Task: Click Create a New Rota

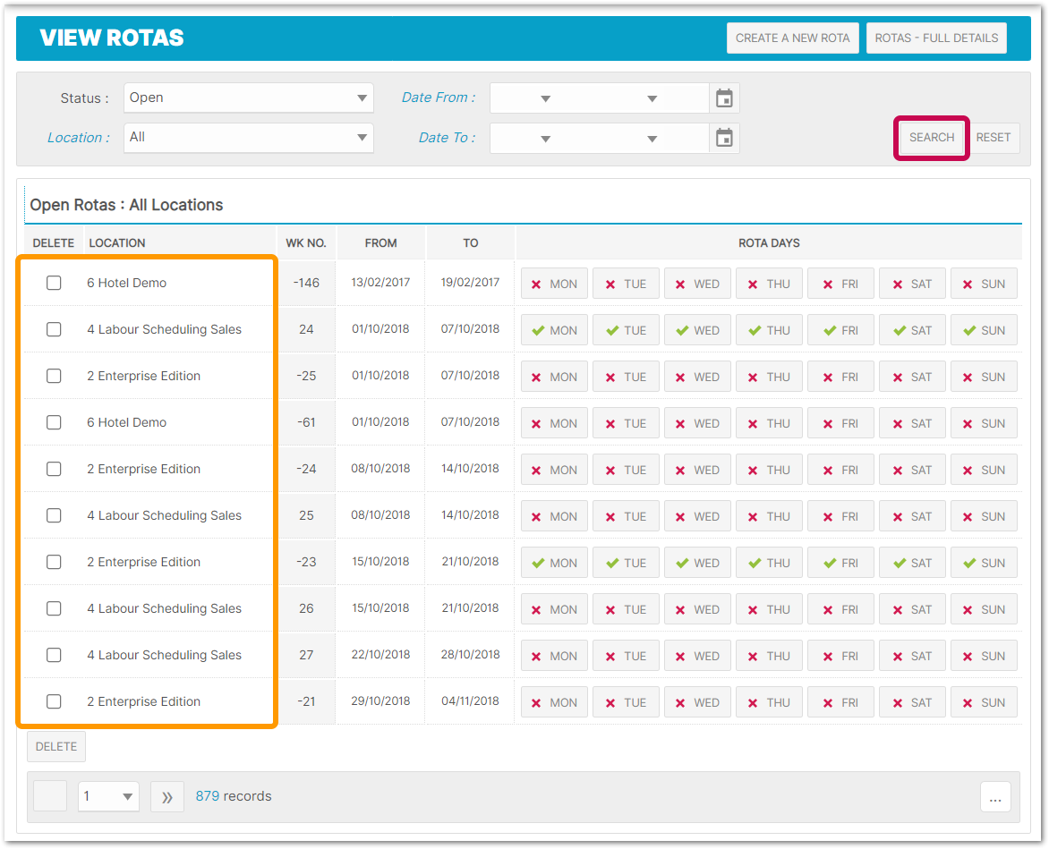Action: pos(793,38)
